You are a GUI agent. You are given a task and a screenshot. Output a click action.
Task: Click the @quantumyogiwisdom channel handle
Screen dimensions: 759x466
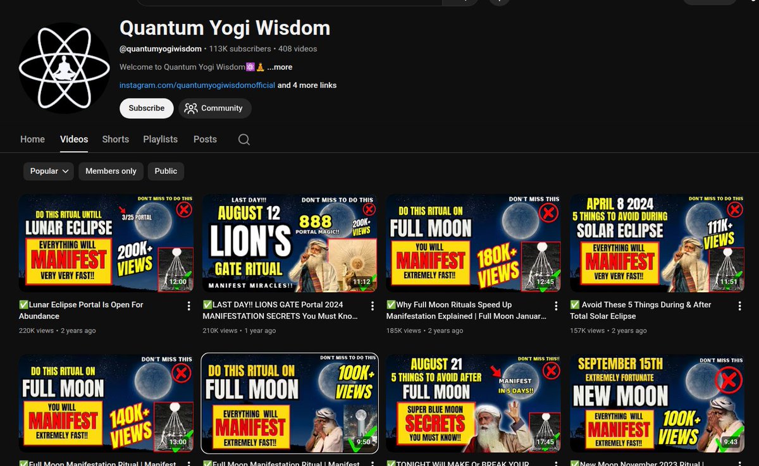click(x=161, y=49)
